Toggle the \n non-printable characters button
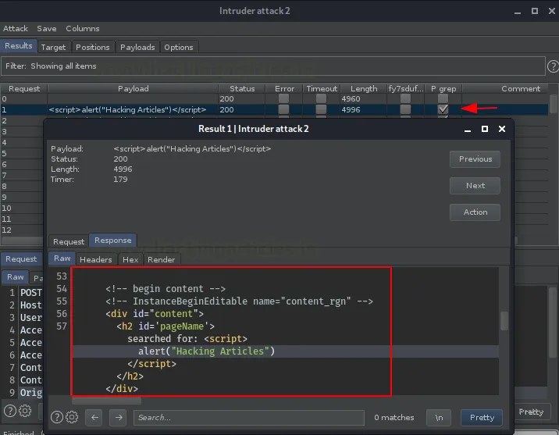The height and width of the screenshot is (435, 559). click(438, 417)
